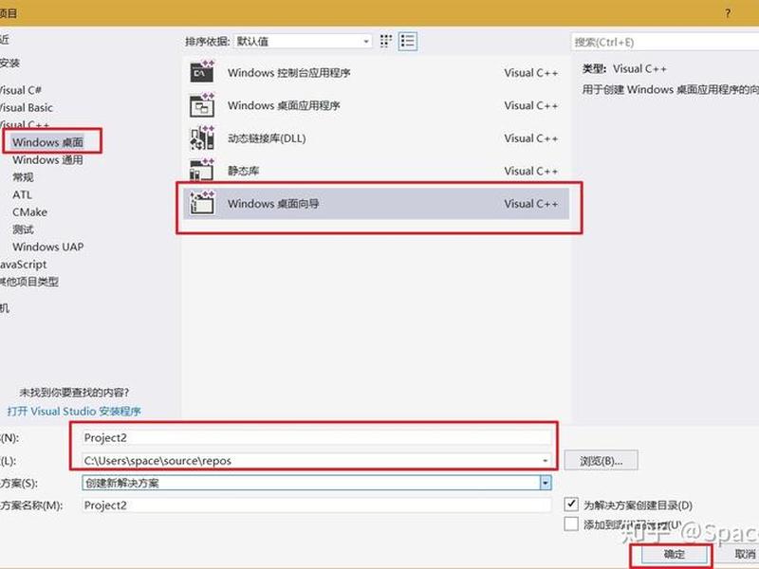Image resolution: width=759 pixels, height=569 pixels.
Task: Select the Windows 桌面 tree node
Action: tap(47, 141)
